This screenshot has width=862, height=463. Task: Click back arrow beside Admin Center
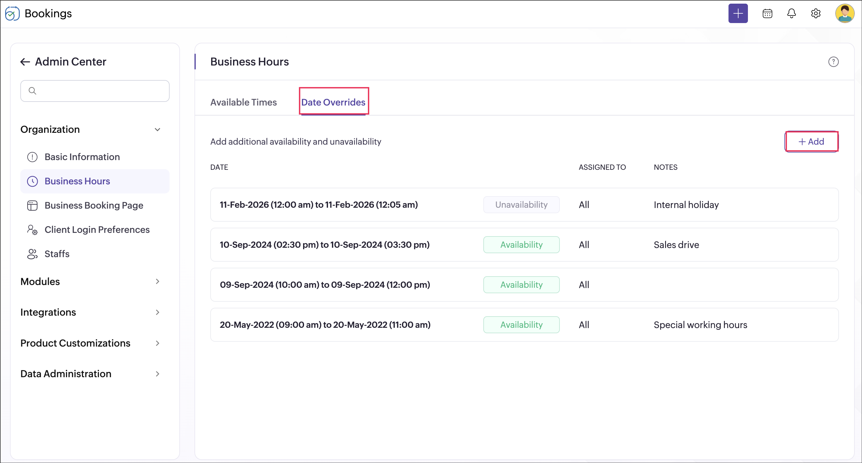coord(25,62)
